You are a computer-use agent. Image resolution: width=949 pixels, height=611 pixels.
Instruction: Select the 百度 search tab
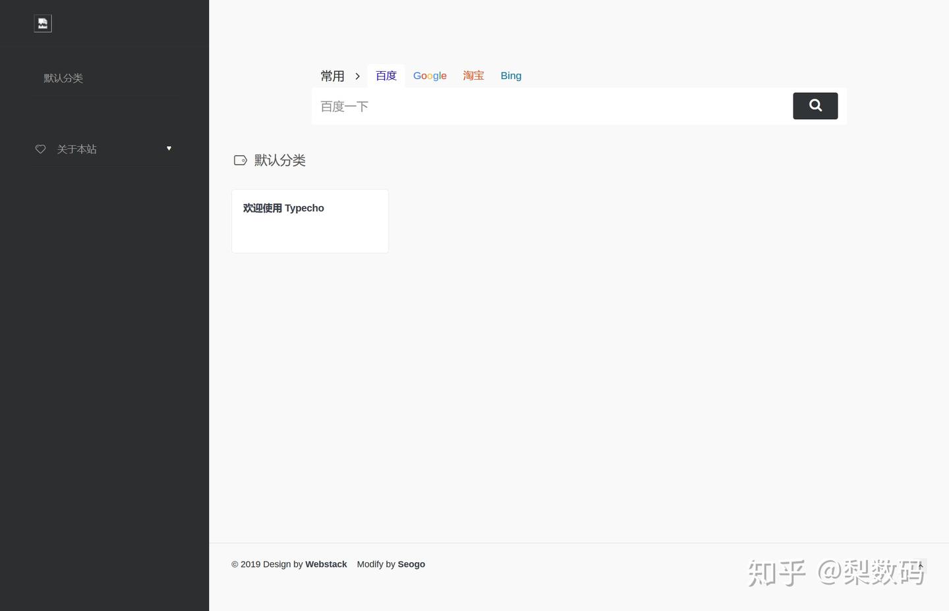pos(386,76)
